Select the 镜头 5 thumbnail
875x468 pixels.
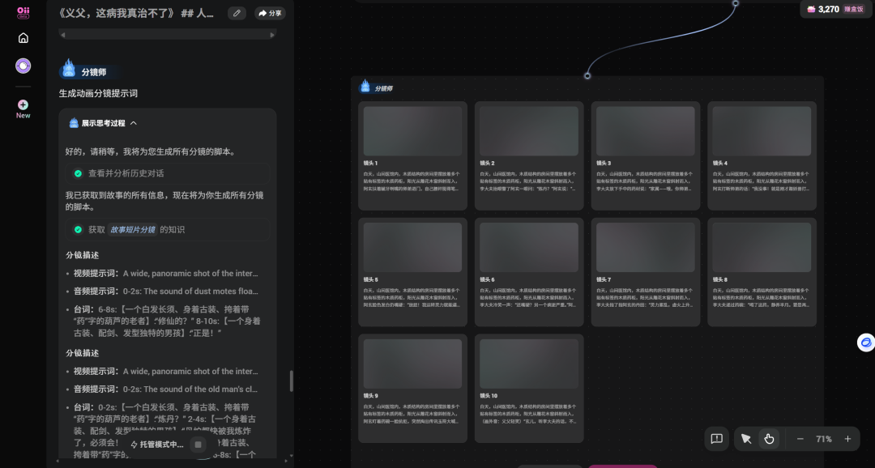[412, 247]
